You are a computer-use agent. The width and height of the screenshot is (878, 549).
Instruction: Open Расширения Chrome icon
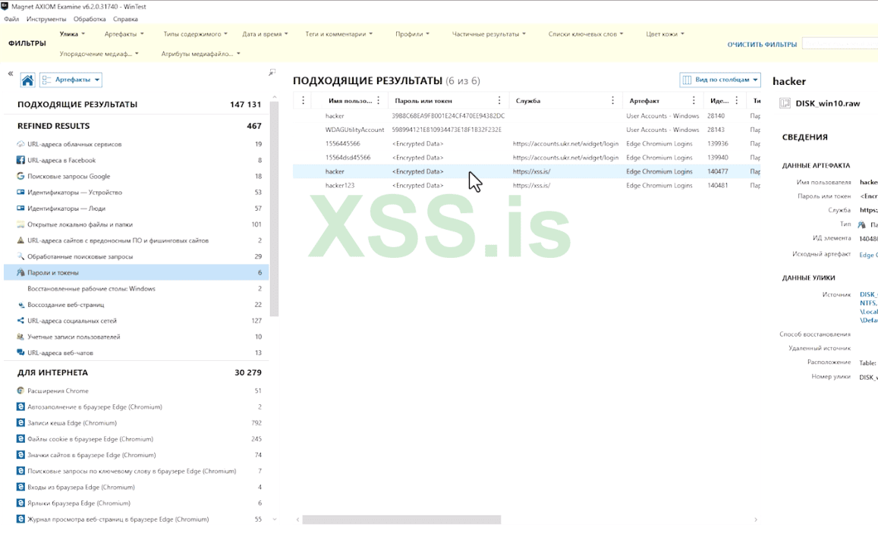click(20, 391)
